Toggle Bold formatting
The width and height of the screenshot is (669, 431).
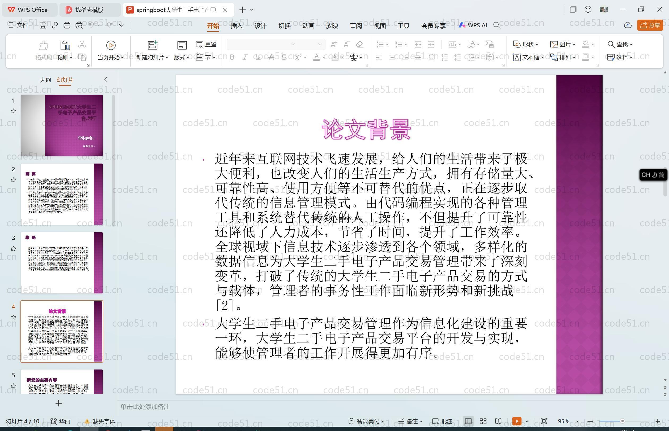[x=232, y=57]
